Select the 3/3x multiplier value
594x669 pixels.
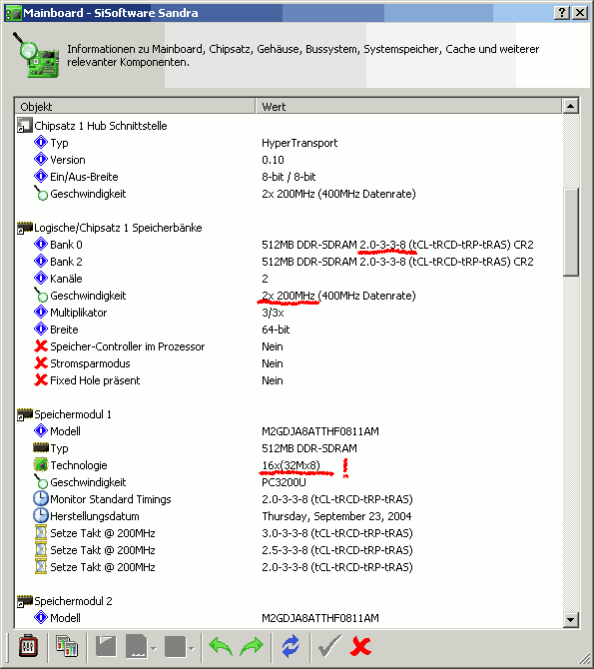[273, 313]
